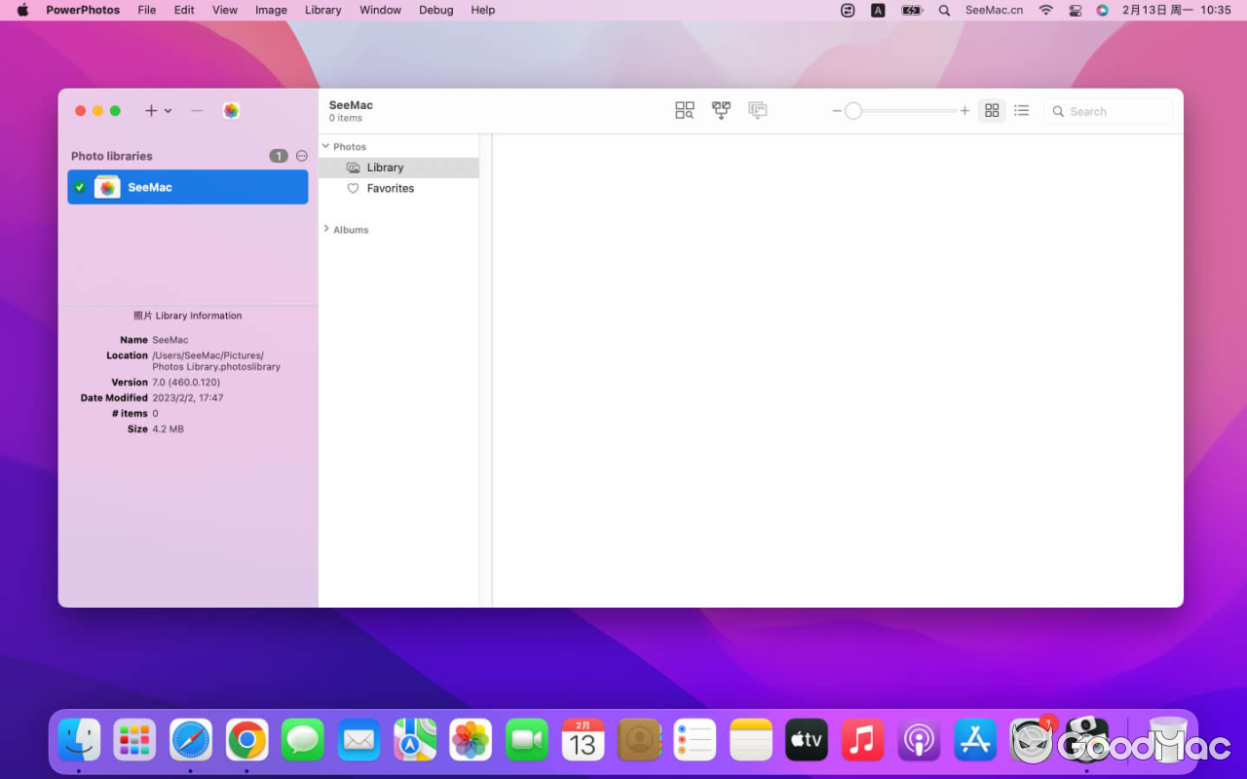
Task: Select the Library item under Photos
Action: coord(385,167)
